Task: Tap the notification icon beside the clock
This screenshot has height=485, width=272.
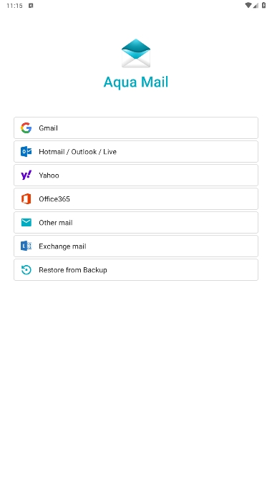Action: 31,5
